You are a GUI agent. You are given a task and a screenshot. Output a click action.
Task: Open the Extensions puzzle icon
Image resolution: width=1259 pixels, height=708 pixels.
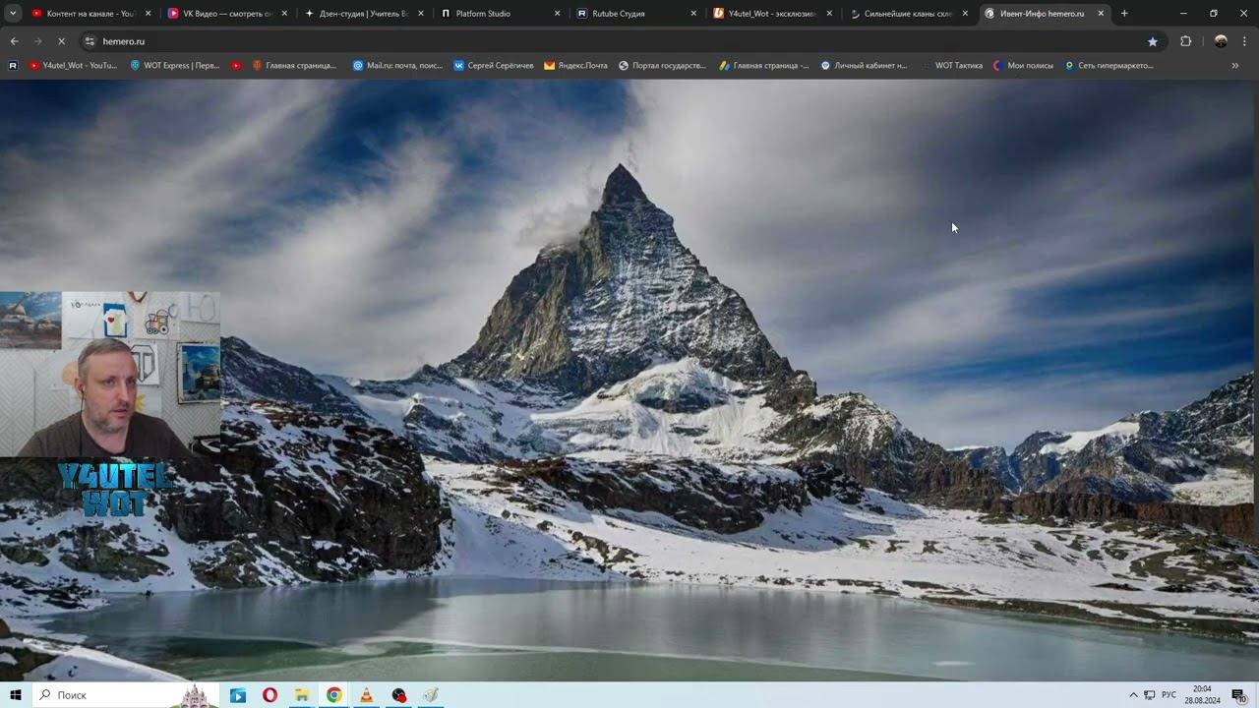(x=1185, y=41)
